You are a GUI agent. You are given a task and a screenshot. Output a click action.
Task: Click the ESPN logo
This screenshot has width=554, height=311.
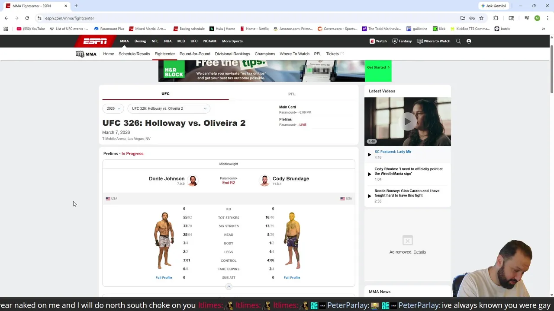pyautogui.click(x=95, y=41)
